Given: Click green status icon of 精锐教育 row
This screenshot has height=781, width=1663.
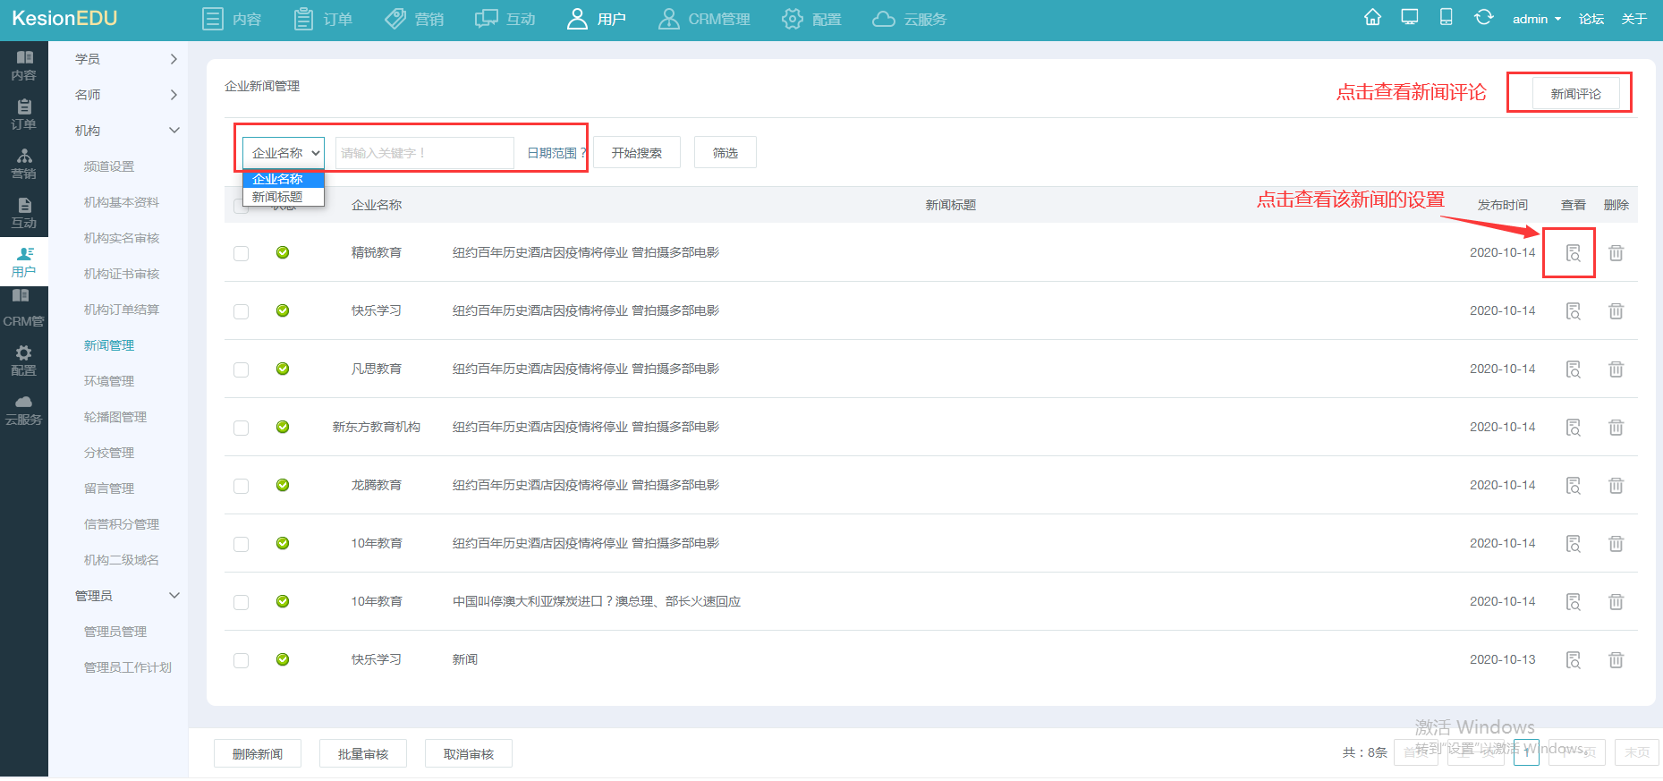Looking at the screenshot, I should [283, 252].
